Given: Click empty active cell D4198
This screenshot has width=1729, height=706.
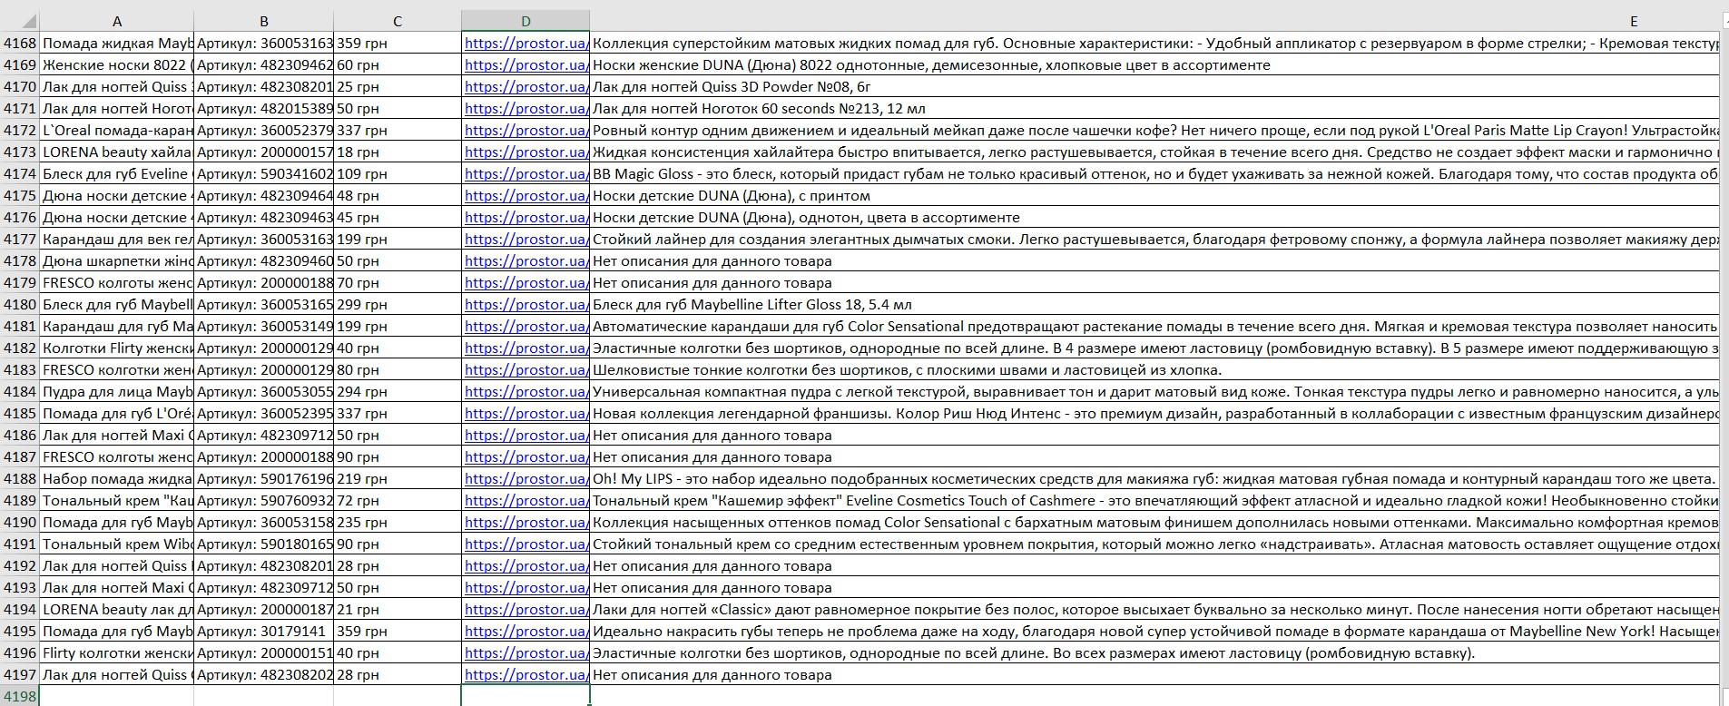Looking at the screenshot, I should coord(526,696).
